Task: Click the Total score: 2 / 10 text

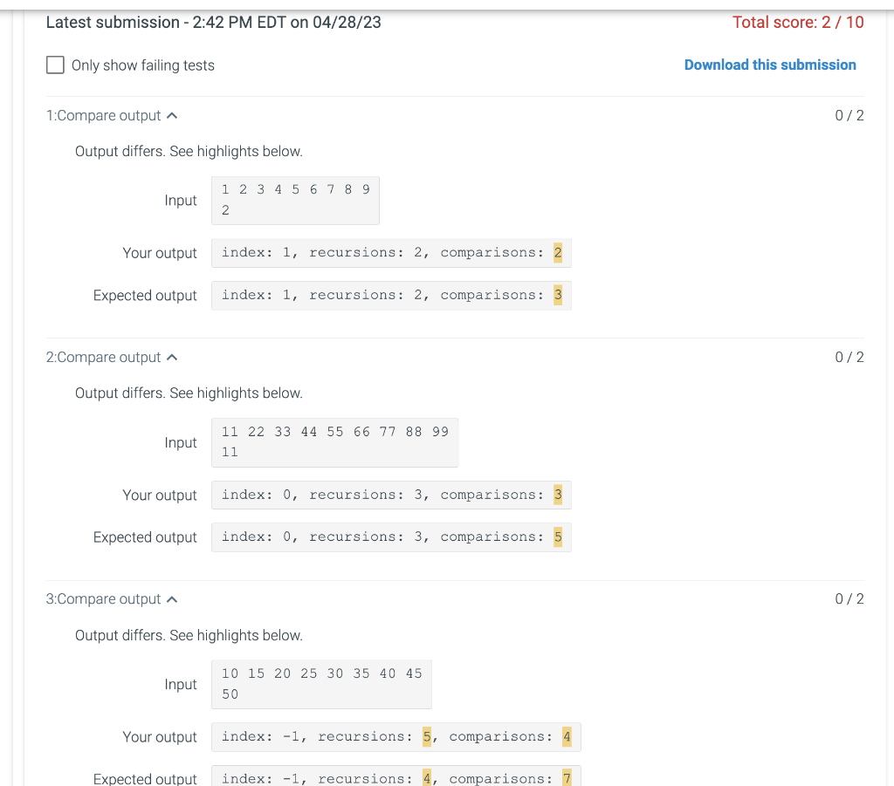Action: 798,22
